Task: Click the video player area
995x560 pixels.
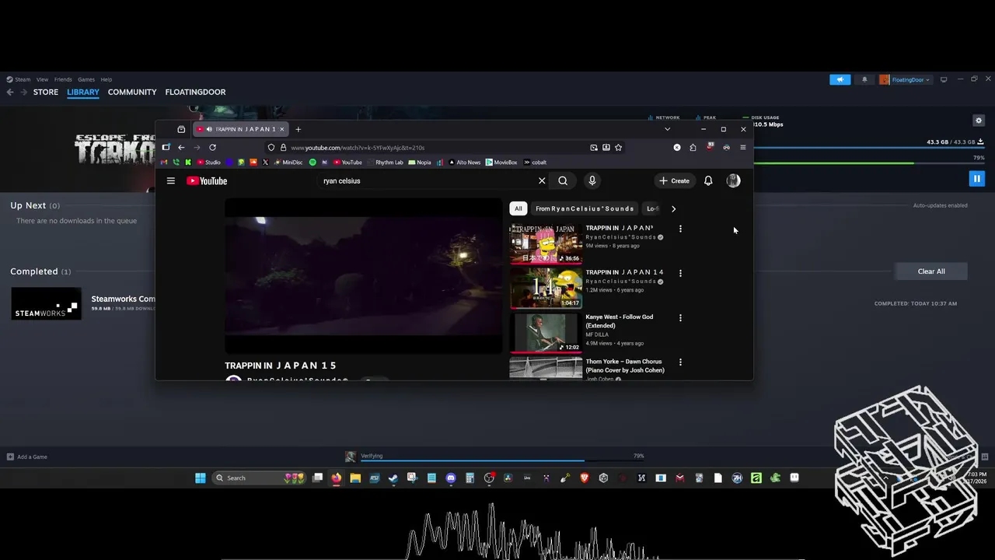Action: click(x=363, y=276)
